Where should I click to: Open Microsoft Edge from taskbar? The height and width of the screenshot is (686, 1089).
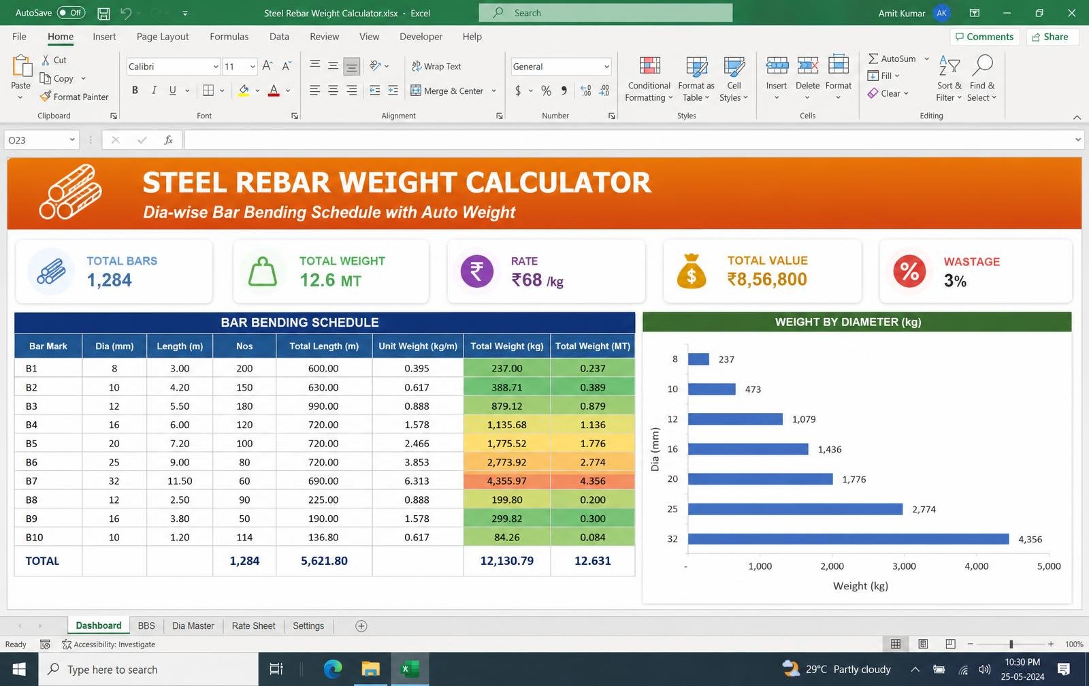click(333, 670)
